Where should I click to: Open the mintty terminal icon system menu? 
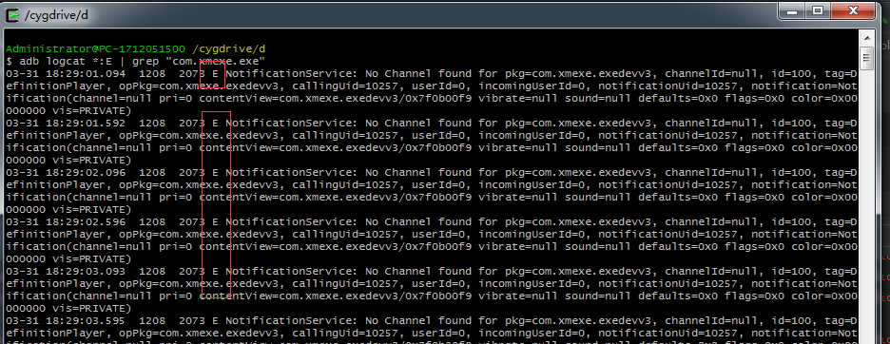(x=12, y=16)
